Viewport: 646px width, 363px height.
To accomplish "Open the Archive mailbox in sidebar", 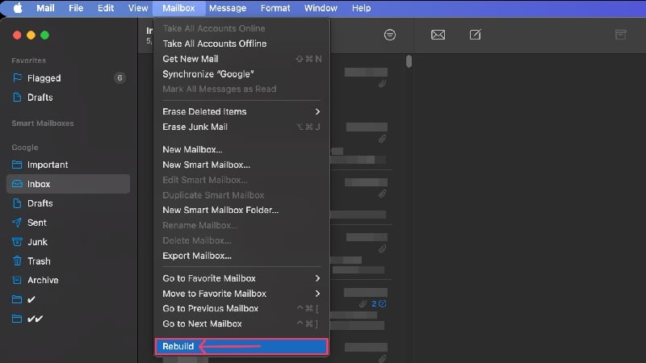I will (x=69, y=280).
